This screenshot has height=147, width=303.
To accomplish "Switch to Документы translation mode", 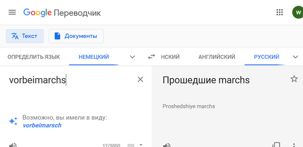I will (76, 36).
